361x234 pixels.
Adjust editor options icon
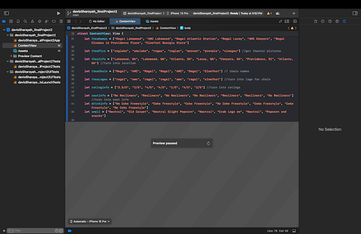click(287, 21)
